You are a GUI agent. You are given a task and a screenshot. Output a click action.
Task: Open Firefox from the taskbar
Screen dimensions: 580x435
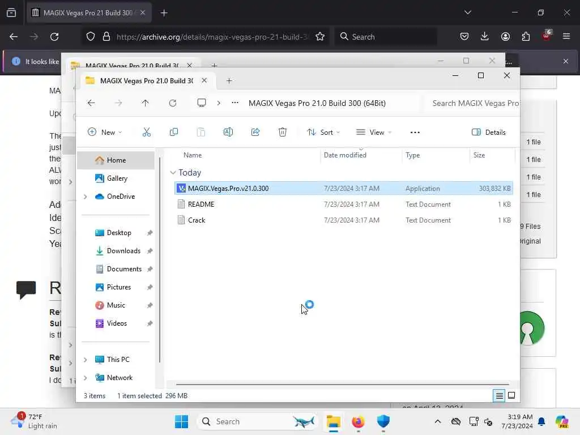358,421
